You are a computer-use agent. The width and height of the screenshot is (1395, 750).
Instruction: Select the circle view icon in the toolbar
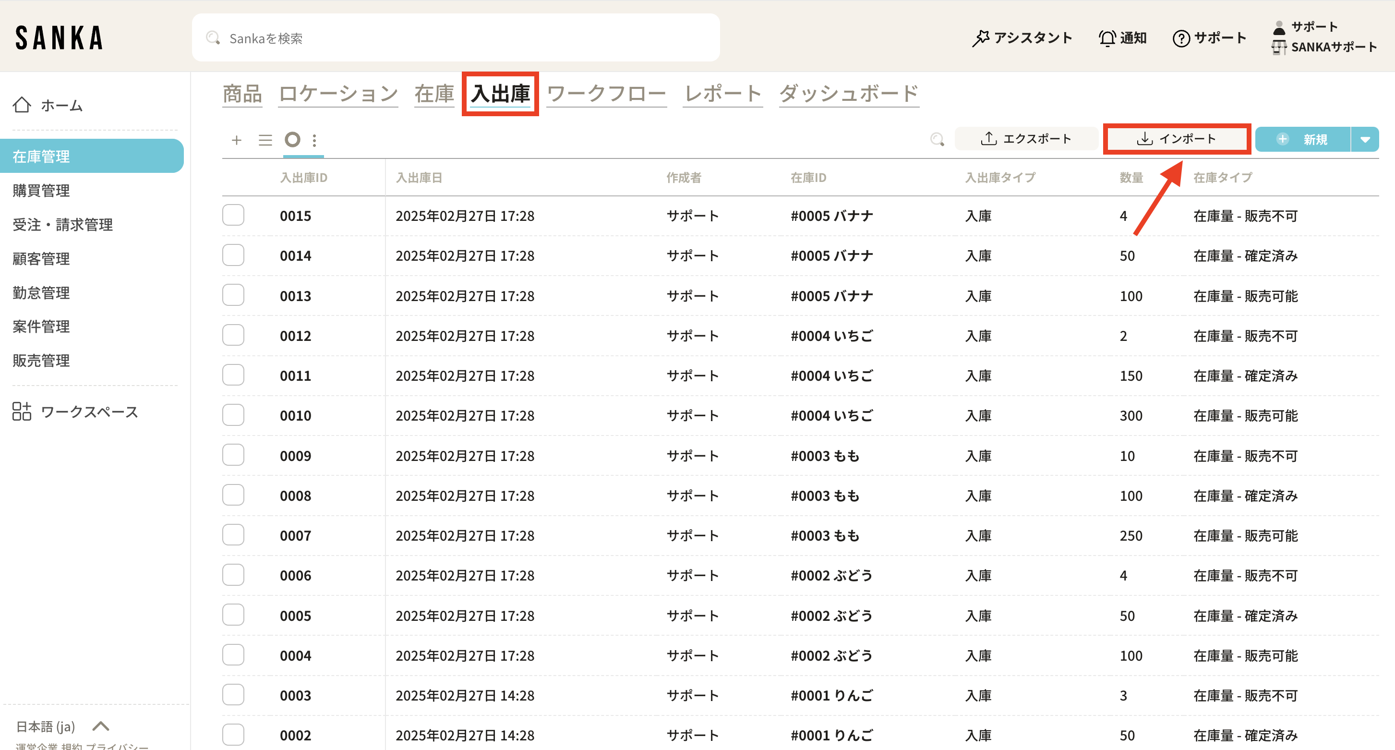pos(292,140)
